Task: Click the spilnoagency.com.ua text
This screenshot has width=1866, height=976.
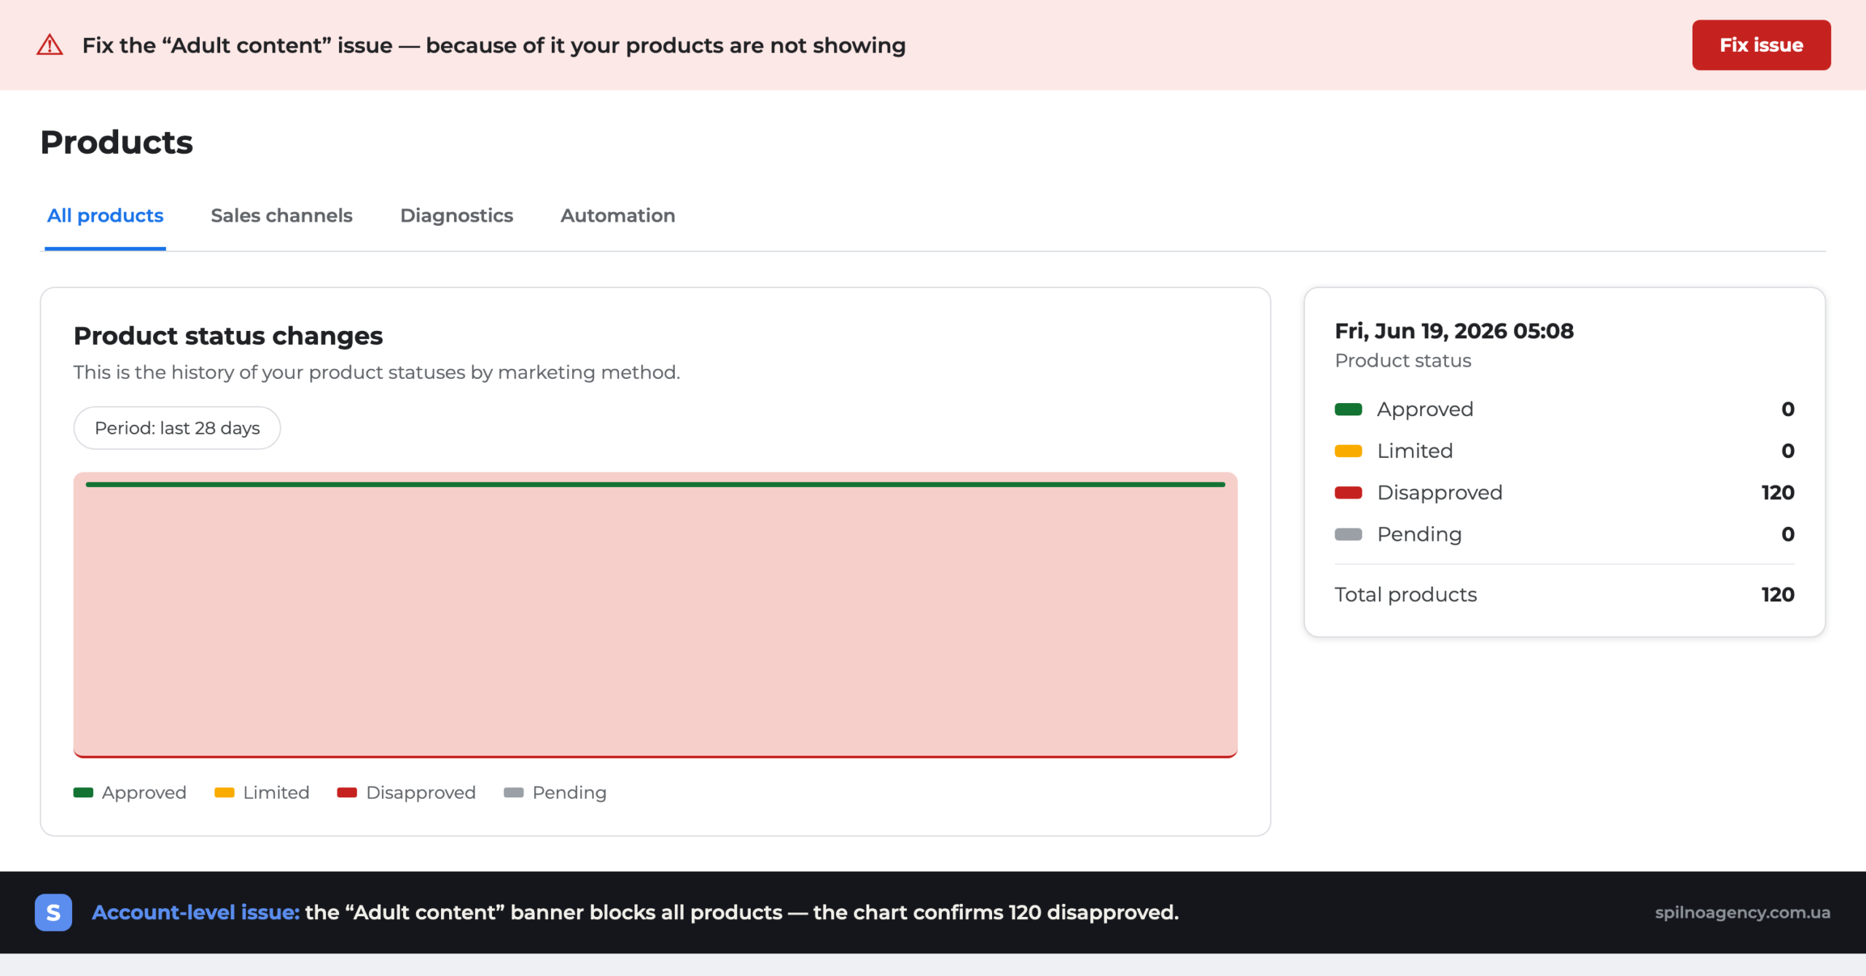Action: [x=1742, y=913]
